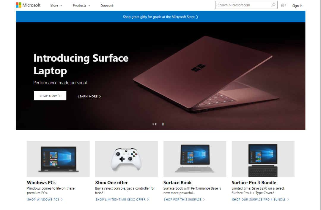Select the second carousel slide dot
The height and width of the screenshot is (210, 321).
pyautogui.click(x=156, y=124)
